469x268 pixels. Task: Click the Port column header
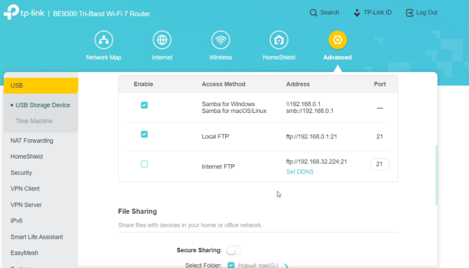pos(380,84)
